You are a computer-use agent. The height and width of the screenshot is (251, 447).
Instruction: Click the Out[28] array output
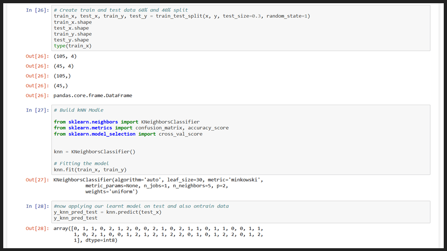point(158,234)
